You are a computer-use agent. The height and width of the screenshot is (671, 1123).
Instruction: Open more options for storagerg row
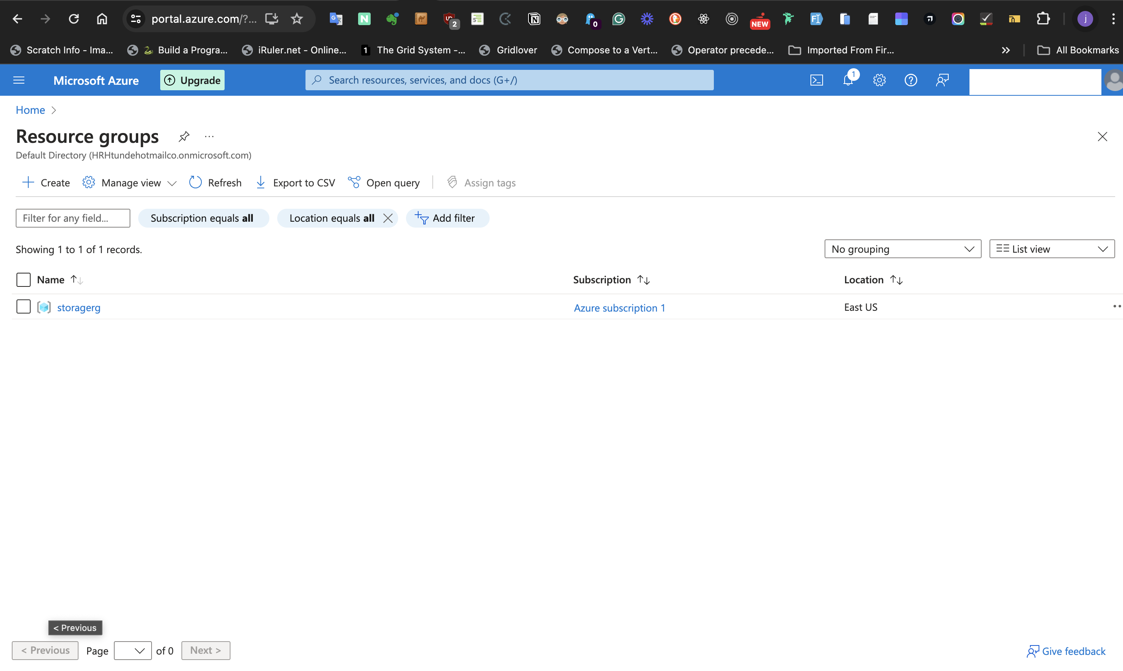1117,306
